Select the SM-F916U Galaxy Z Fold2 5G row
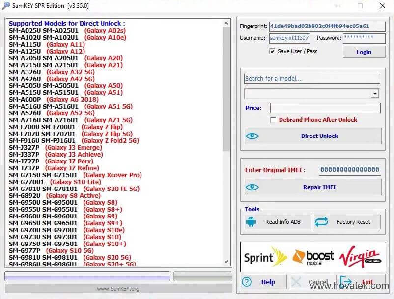Image resolution: width=394 pixels, height=299 pixels. tap(74, 141)
